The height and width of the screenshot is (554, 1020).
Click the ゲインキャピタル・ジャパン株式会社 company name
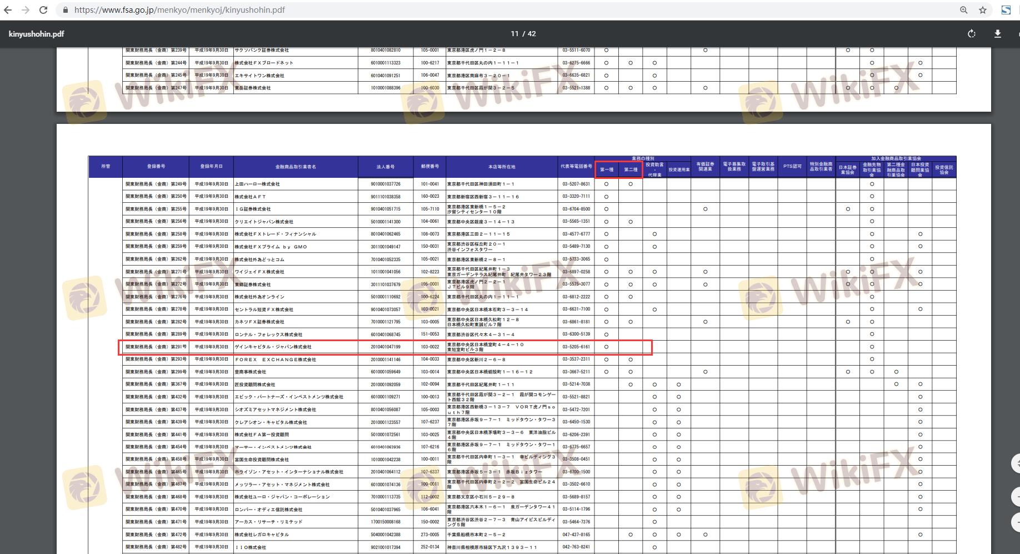(273, 347)
